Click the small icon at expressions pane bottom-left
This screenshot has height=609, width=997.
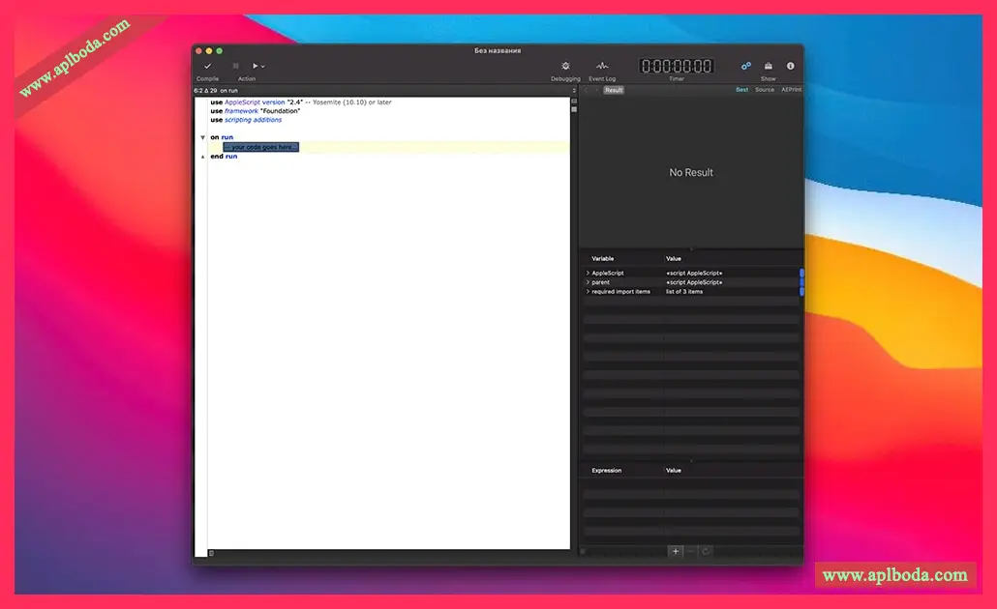tap(583, 552)
